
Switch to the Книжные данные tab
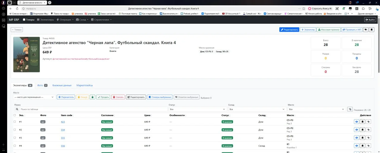(62, 85)
